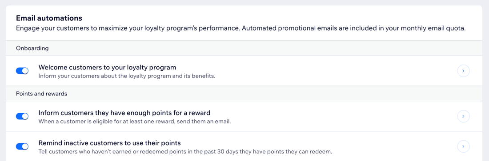
Task: Click 'Inform customers they have enough points' title
Action: click(x=124, y=112)
